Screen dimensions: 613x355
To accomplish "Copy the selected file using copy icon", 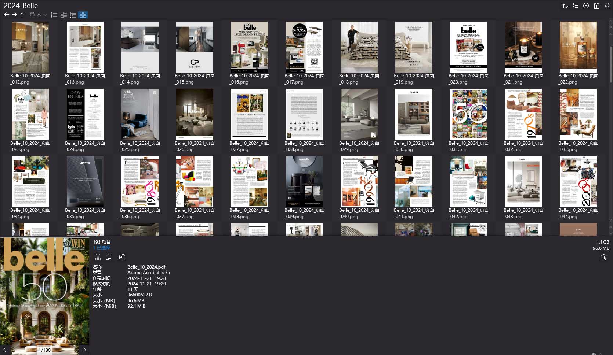I will (109, 257).
